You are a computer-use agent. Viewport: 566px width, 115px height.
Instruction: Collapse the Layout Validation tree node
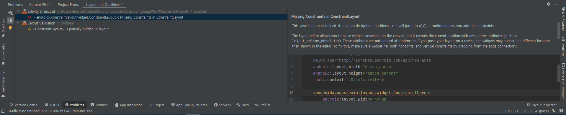click(18, 23)
